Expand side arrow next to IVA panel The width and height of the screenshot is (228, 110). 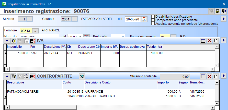point(223,40)
